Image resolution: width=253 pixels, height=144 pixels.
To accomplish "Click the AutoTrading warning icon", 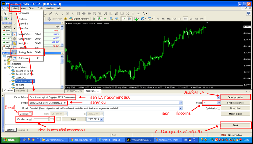I will point(66,19).
